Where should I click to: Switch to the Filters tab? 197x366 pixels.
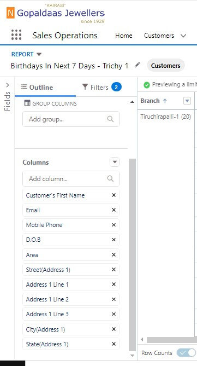click(102, 88)
